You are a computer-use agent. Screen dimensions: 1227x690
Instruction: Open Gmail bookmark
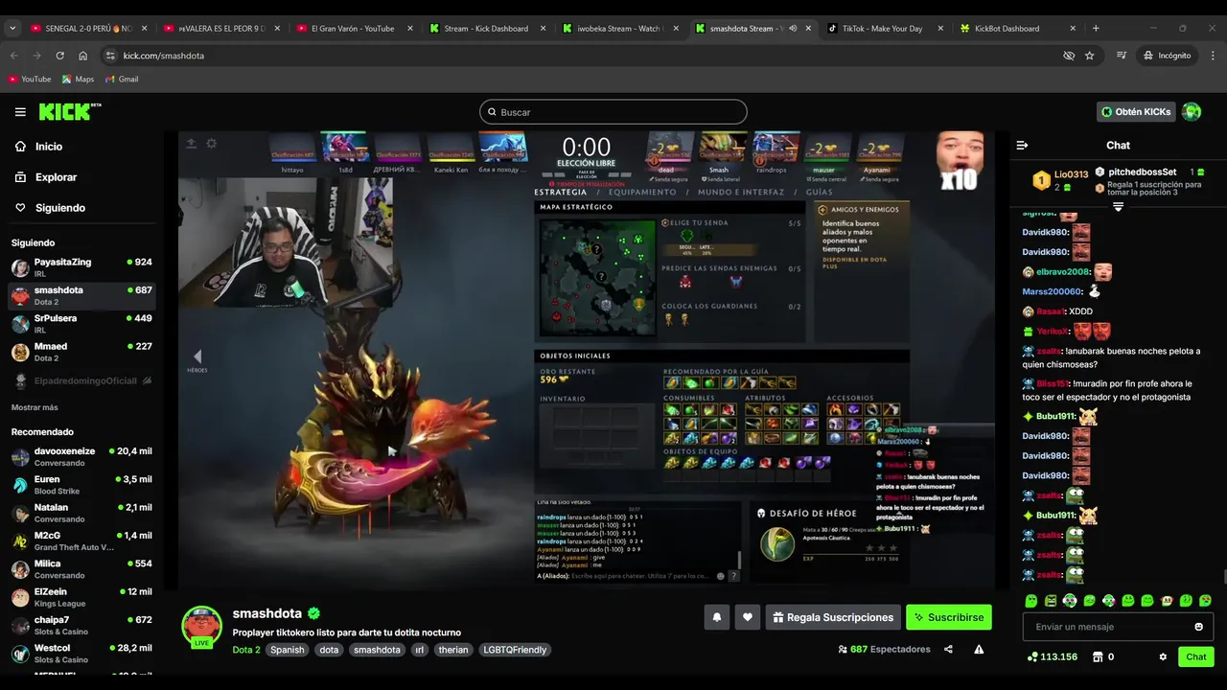pyautogui.click(x=121, y=80)
